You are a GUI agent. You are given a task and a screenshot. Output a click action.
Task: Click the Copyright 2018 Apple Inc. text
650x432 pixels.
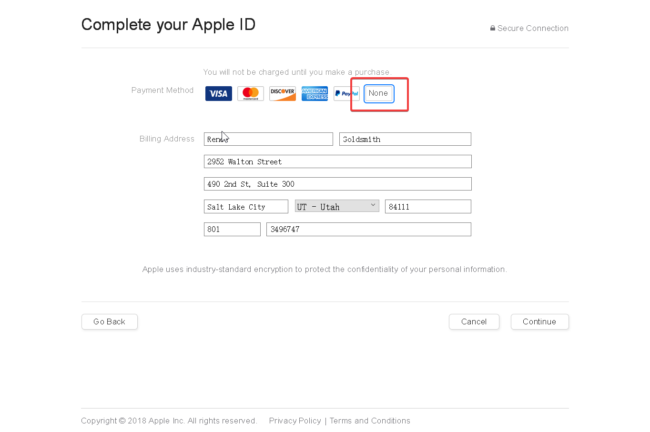click(169, 421)
